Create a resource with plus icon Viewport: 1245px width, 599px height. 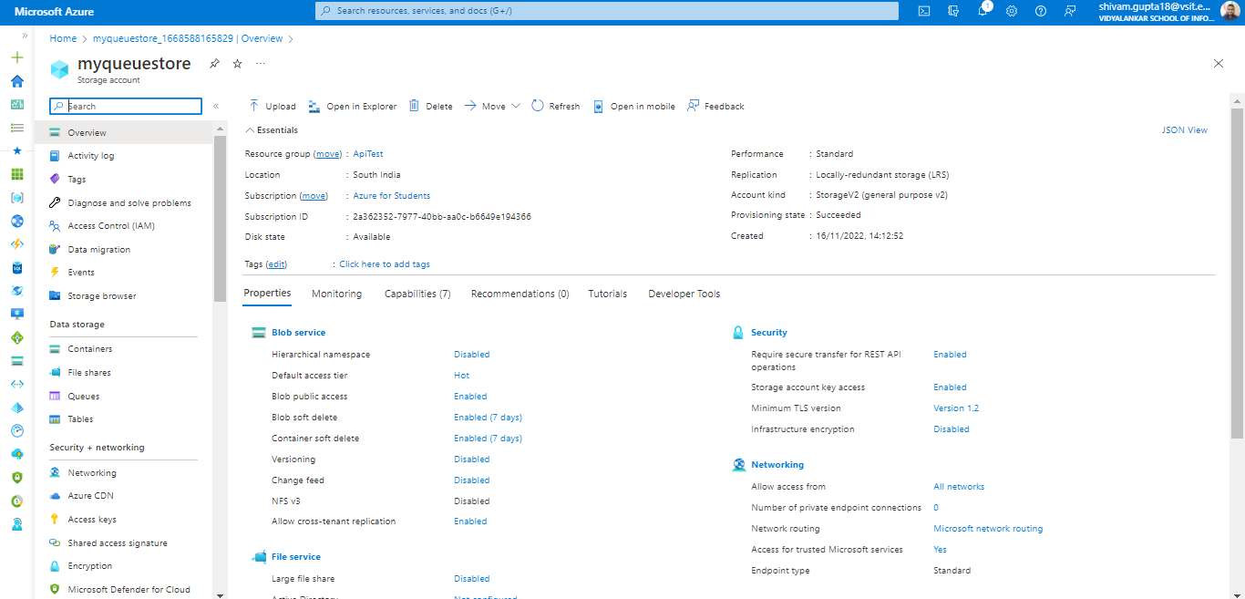[16, 57]
